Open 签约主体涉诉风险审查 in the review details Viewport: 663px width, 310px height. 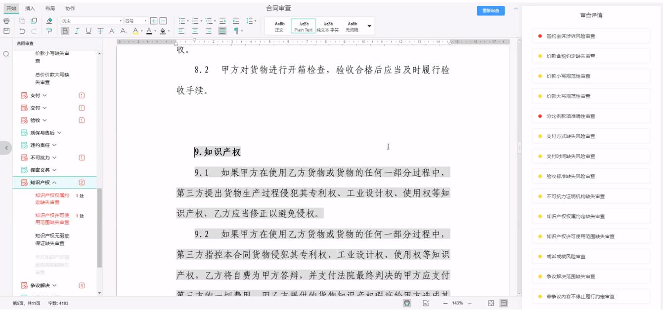click(591, 36)
